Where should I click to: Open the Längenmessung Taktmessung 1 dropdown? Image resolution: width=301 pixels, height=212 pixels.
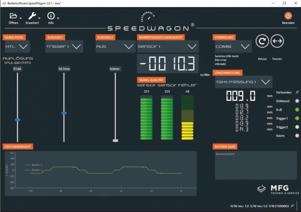click(x=243, y=82)
